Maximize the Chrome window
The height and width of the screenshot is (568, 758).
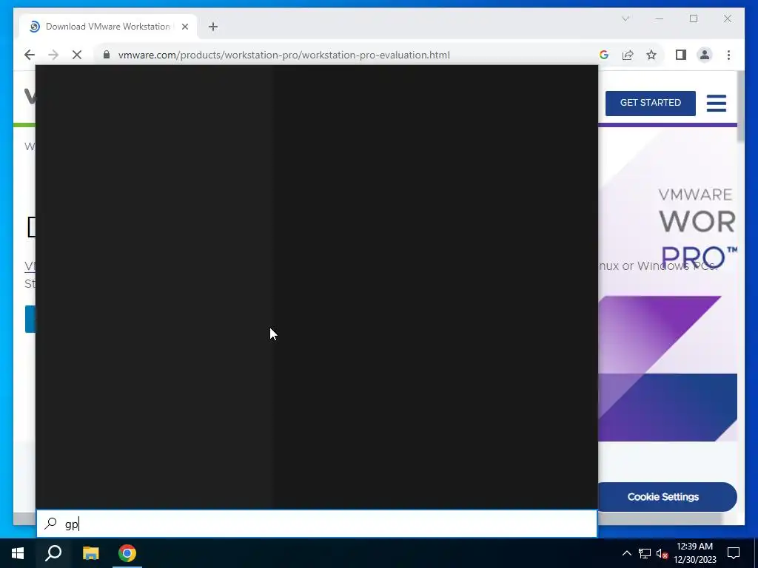coord(694,18)
